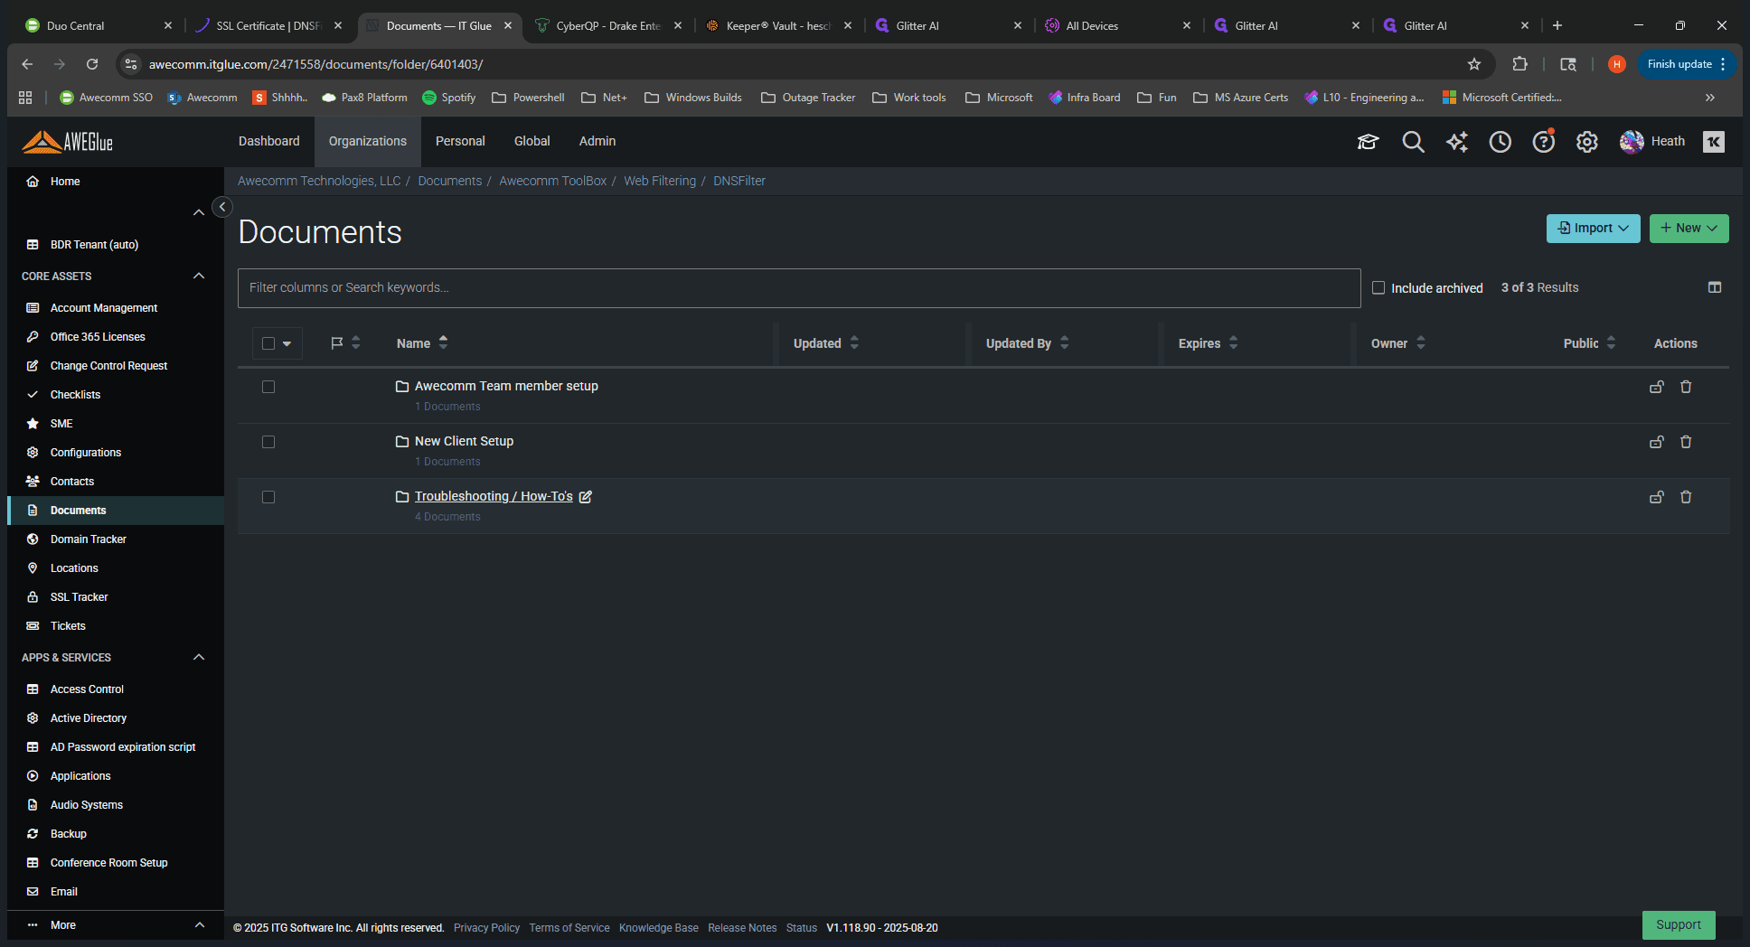Screen dimensions: 1750x947
Task: Go to the Dashboard tab
Action: 268,142
